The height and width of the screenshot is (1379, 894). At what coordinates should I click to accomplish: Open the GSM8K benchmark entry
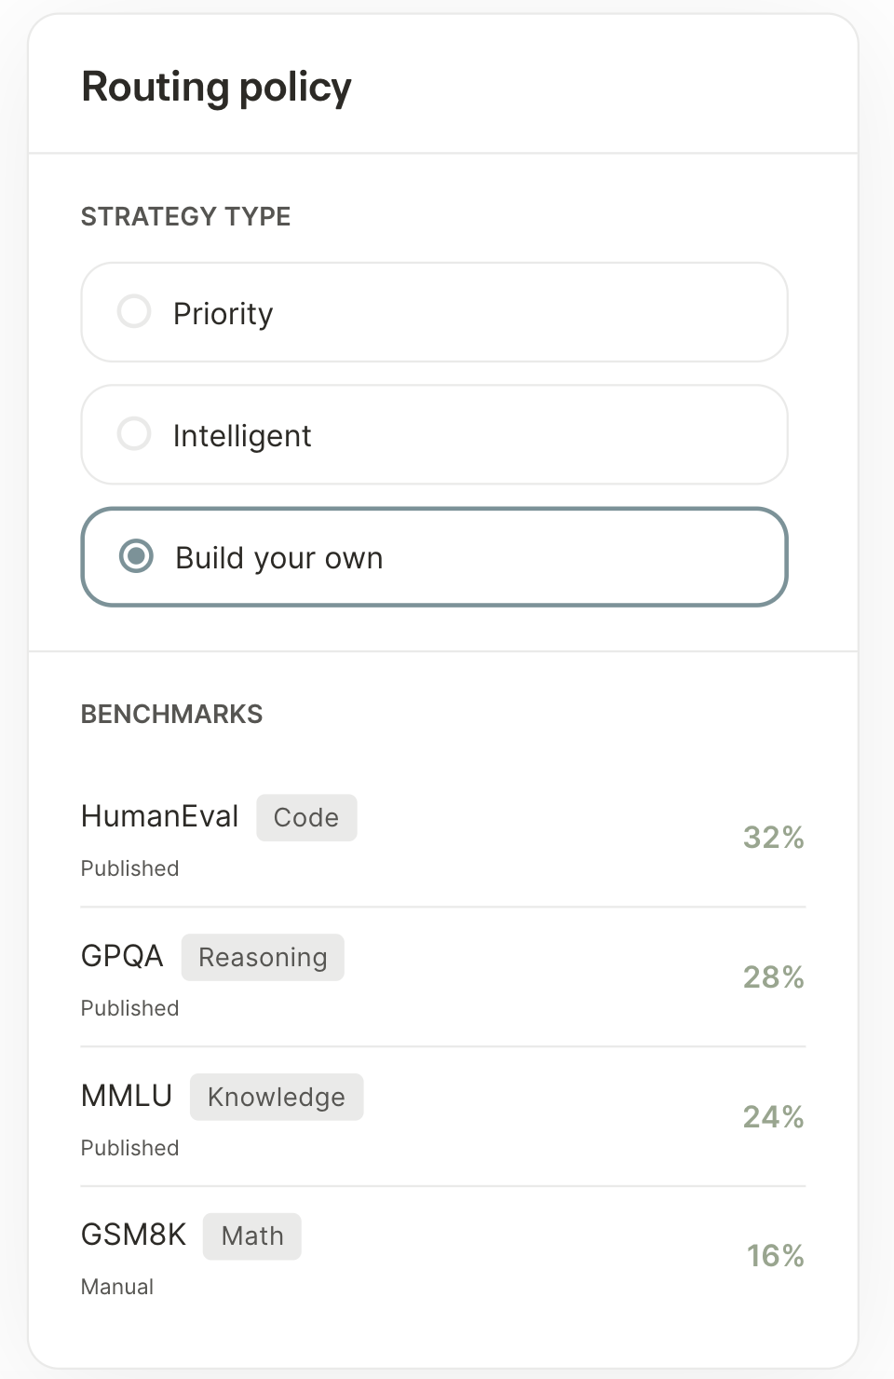coord(443,1256)
